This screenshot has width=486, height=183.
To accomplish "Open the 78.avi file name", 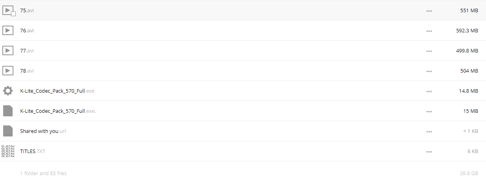I will point(27,71).
